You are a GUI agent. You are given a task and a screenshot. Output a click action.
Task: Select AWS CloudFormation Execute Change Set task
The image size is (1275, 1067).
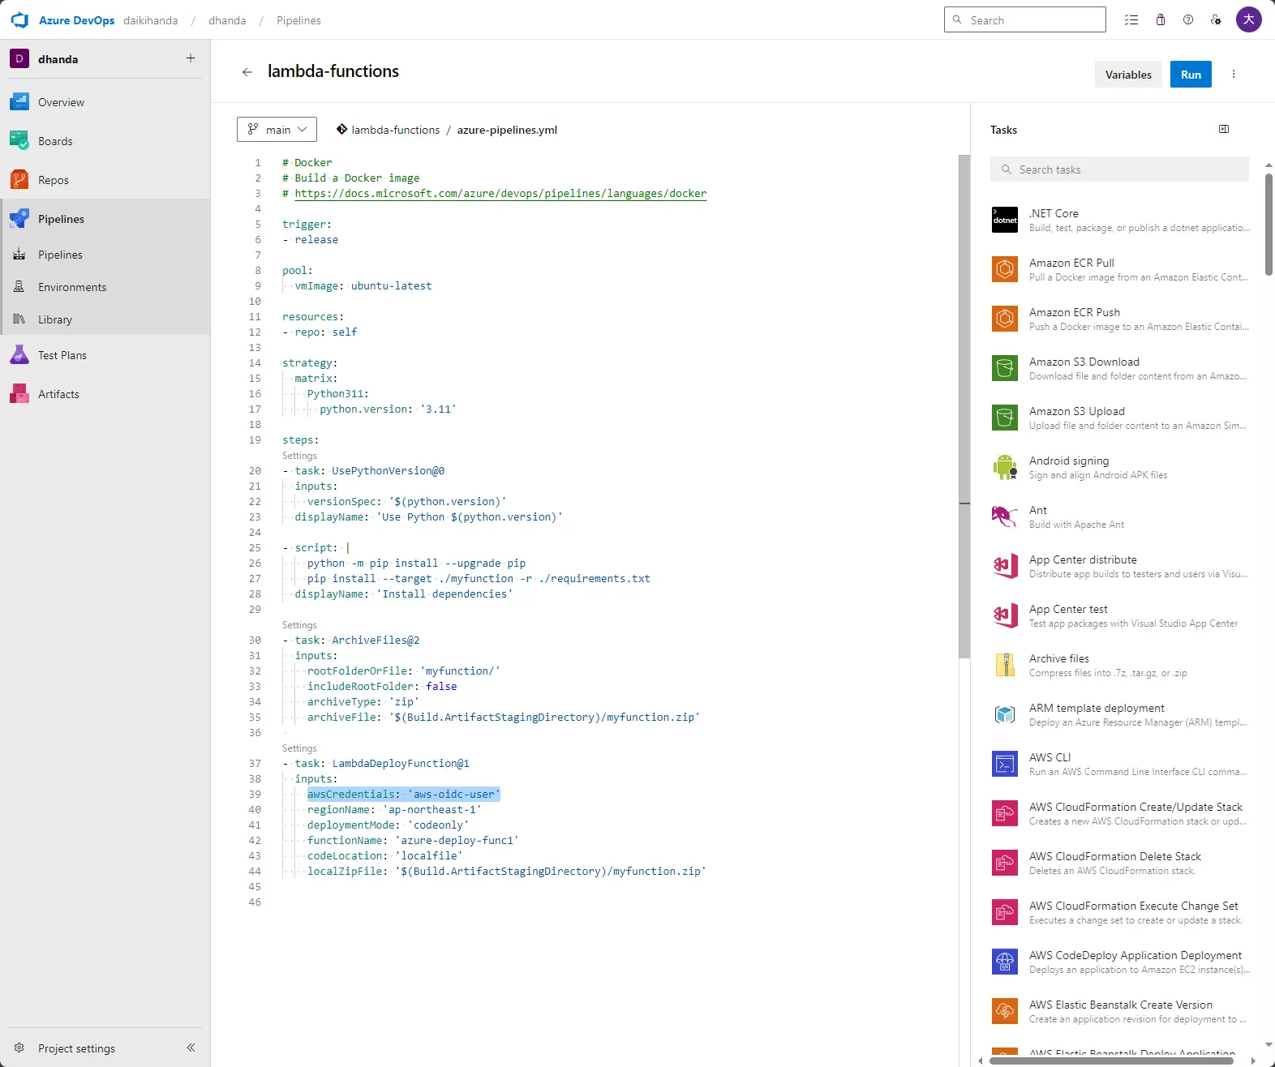click(x=1119, y=912)
